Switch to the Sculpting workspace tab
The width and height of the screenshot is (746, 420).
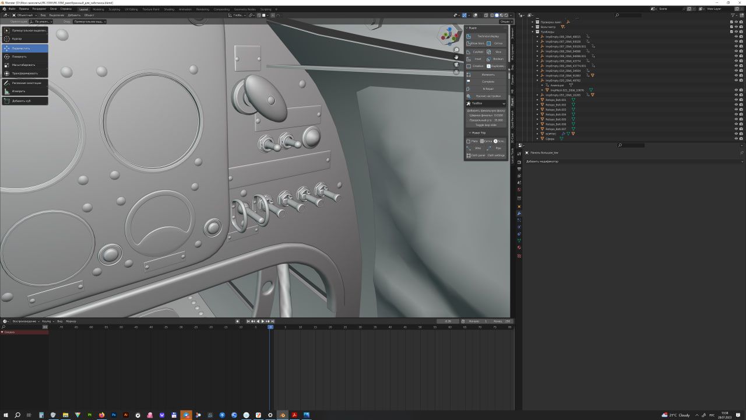click(114, 9)
